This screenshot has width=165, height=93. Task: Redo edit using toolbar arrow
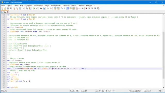[37, 9]
